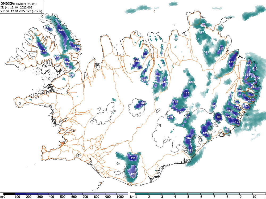Image resolution: width=266 pixels, height=199 pixels.
Task: Click the '10' tick label on the km legend
Action: [254, 197]
